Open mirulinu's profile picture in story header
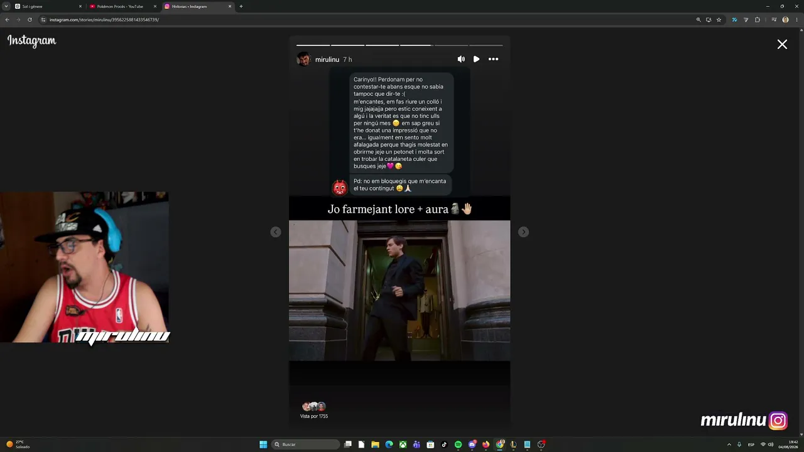Screen dimensions: 804x452 304,59
